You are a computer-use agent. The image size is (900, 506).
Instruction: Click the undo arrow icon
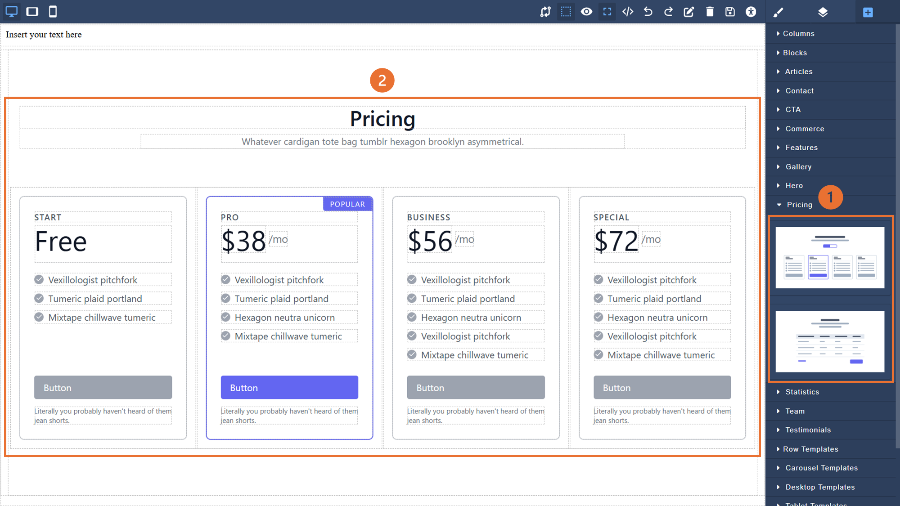648,12
